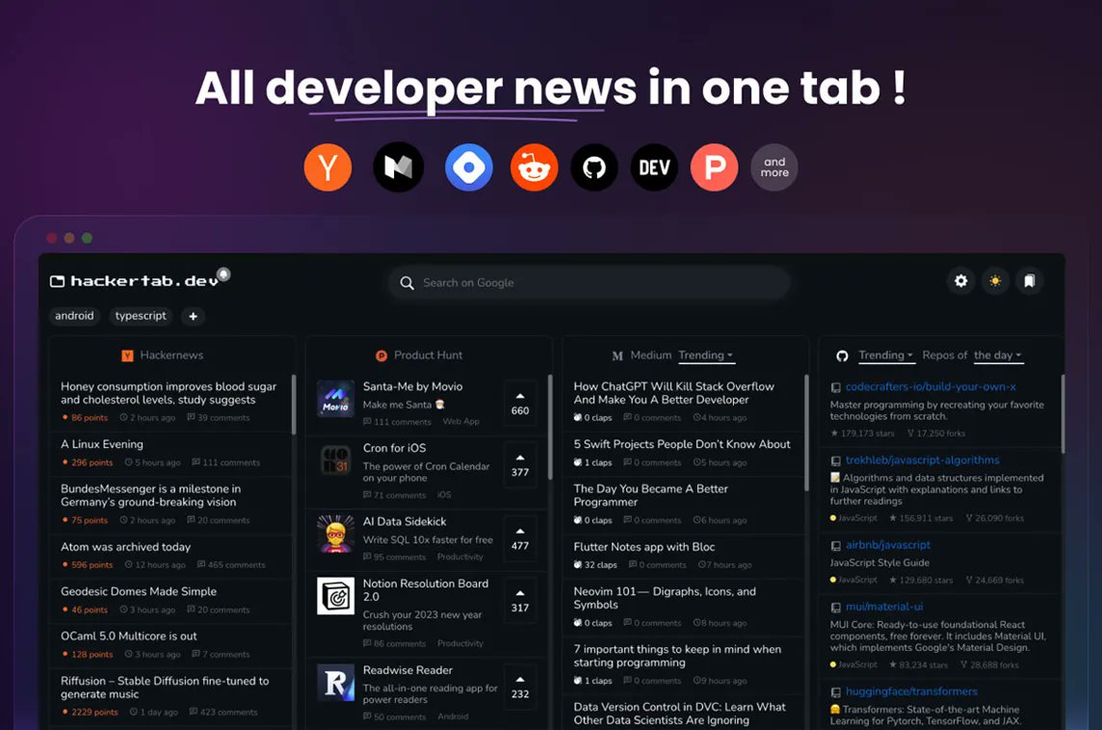
Task: Click the Medium column scrollbar
Action: (806, 432)
